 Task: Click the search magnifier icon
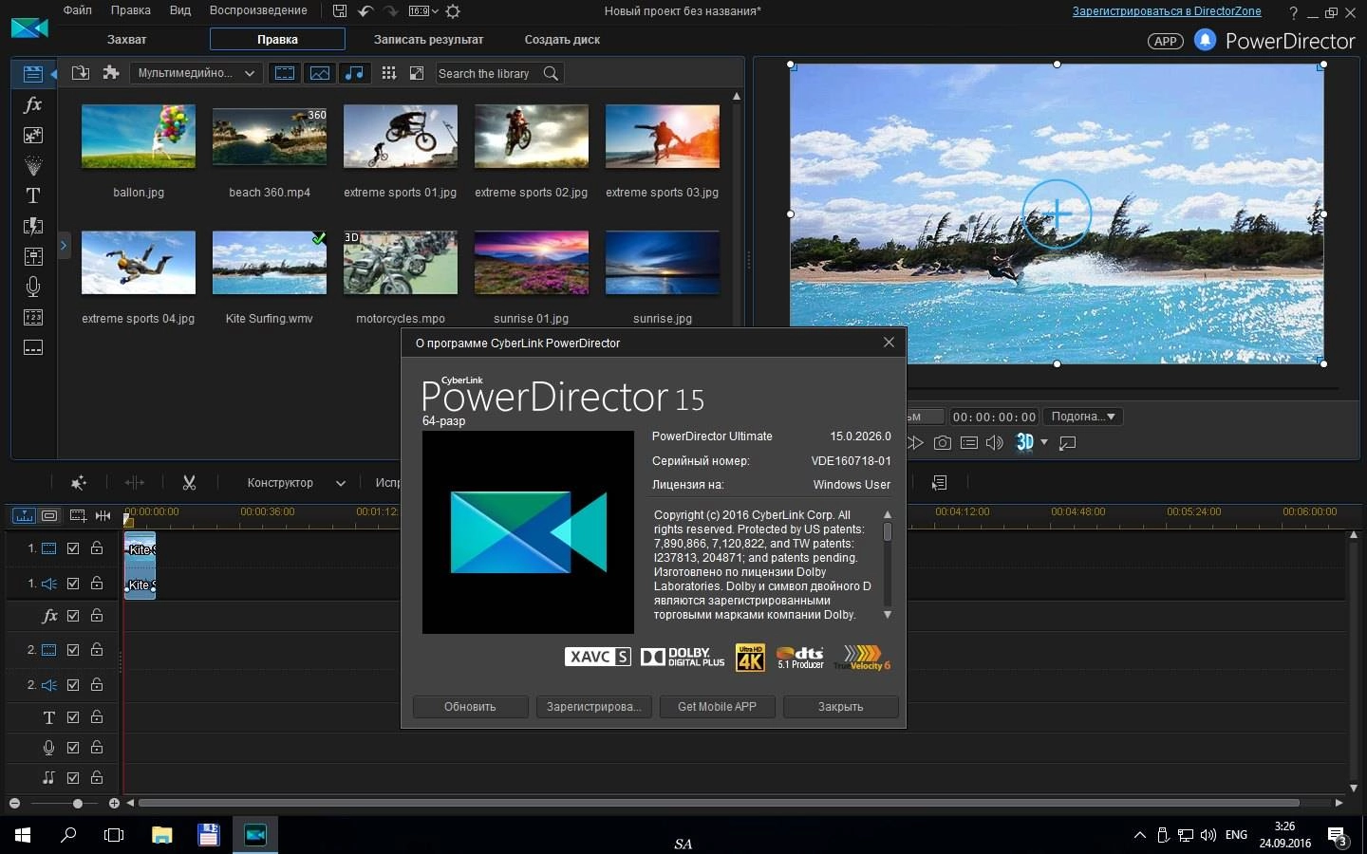(551, 73)
